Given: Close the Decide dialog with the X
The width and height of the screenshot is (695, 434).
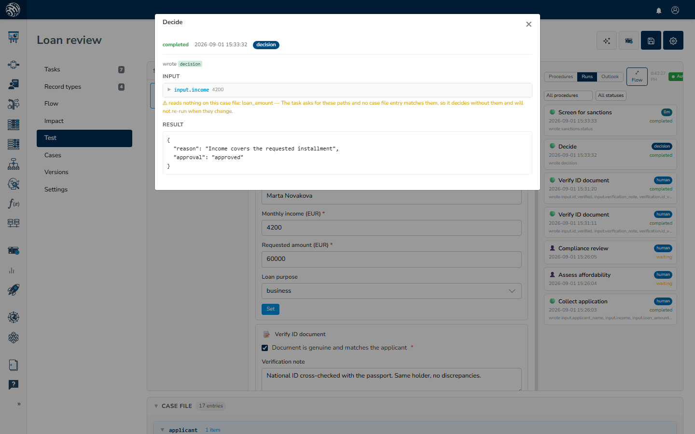Looking at the screenshot, I should click(528, 24).
